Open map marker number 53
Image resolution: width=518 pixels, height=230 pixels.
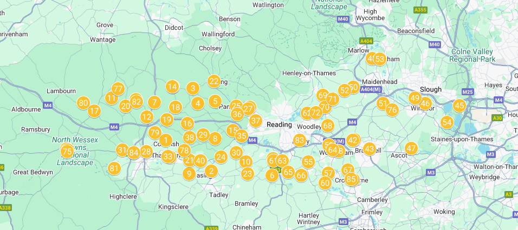(380, 59)
